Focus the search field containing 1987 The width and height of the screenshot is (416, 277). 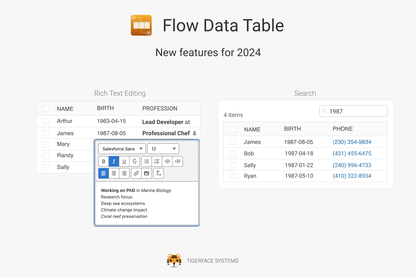(x=355, y=111)
